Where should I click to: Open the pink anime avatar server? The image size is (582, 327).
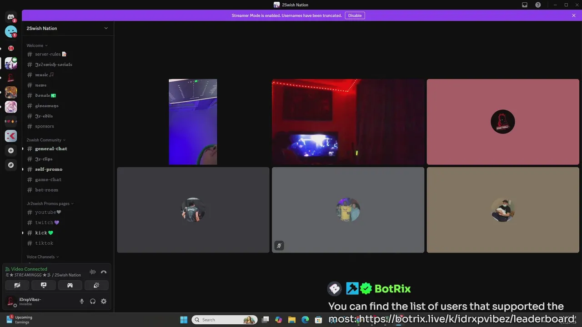11,107
